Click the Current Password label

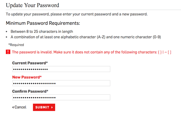point(30,63)
